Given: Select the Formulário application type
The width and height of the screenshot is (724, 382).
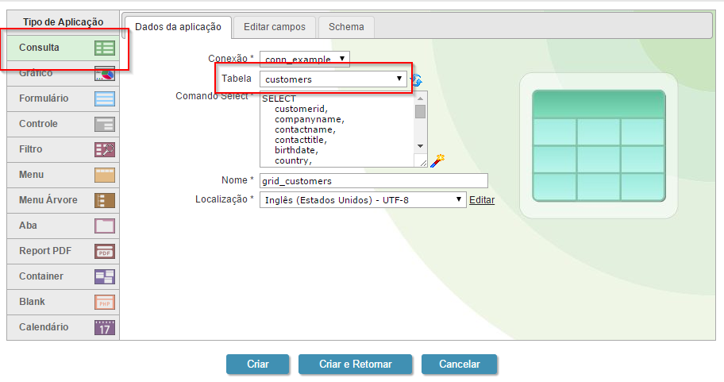Looking at the screenshot, I should click(62, 98).
